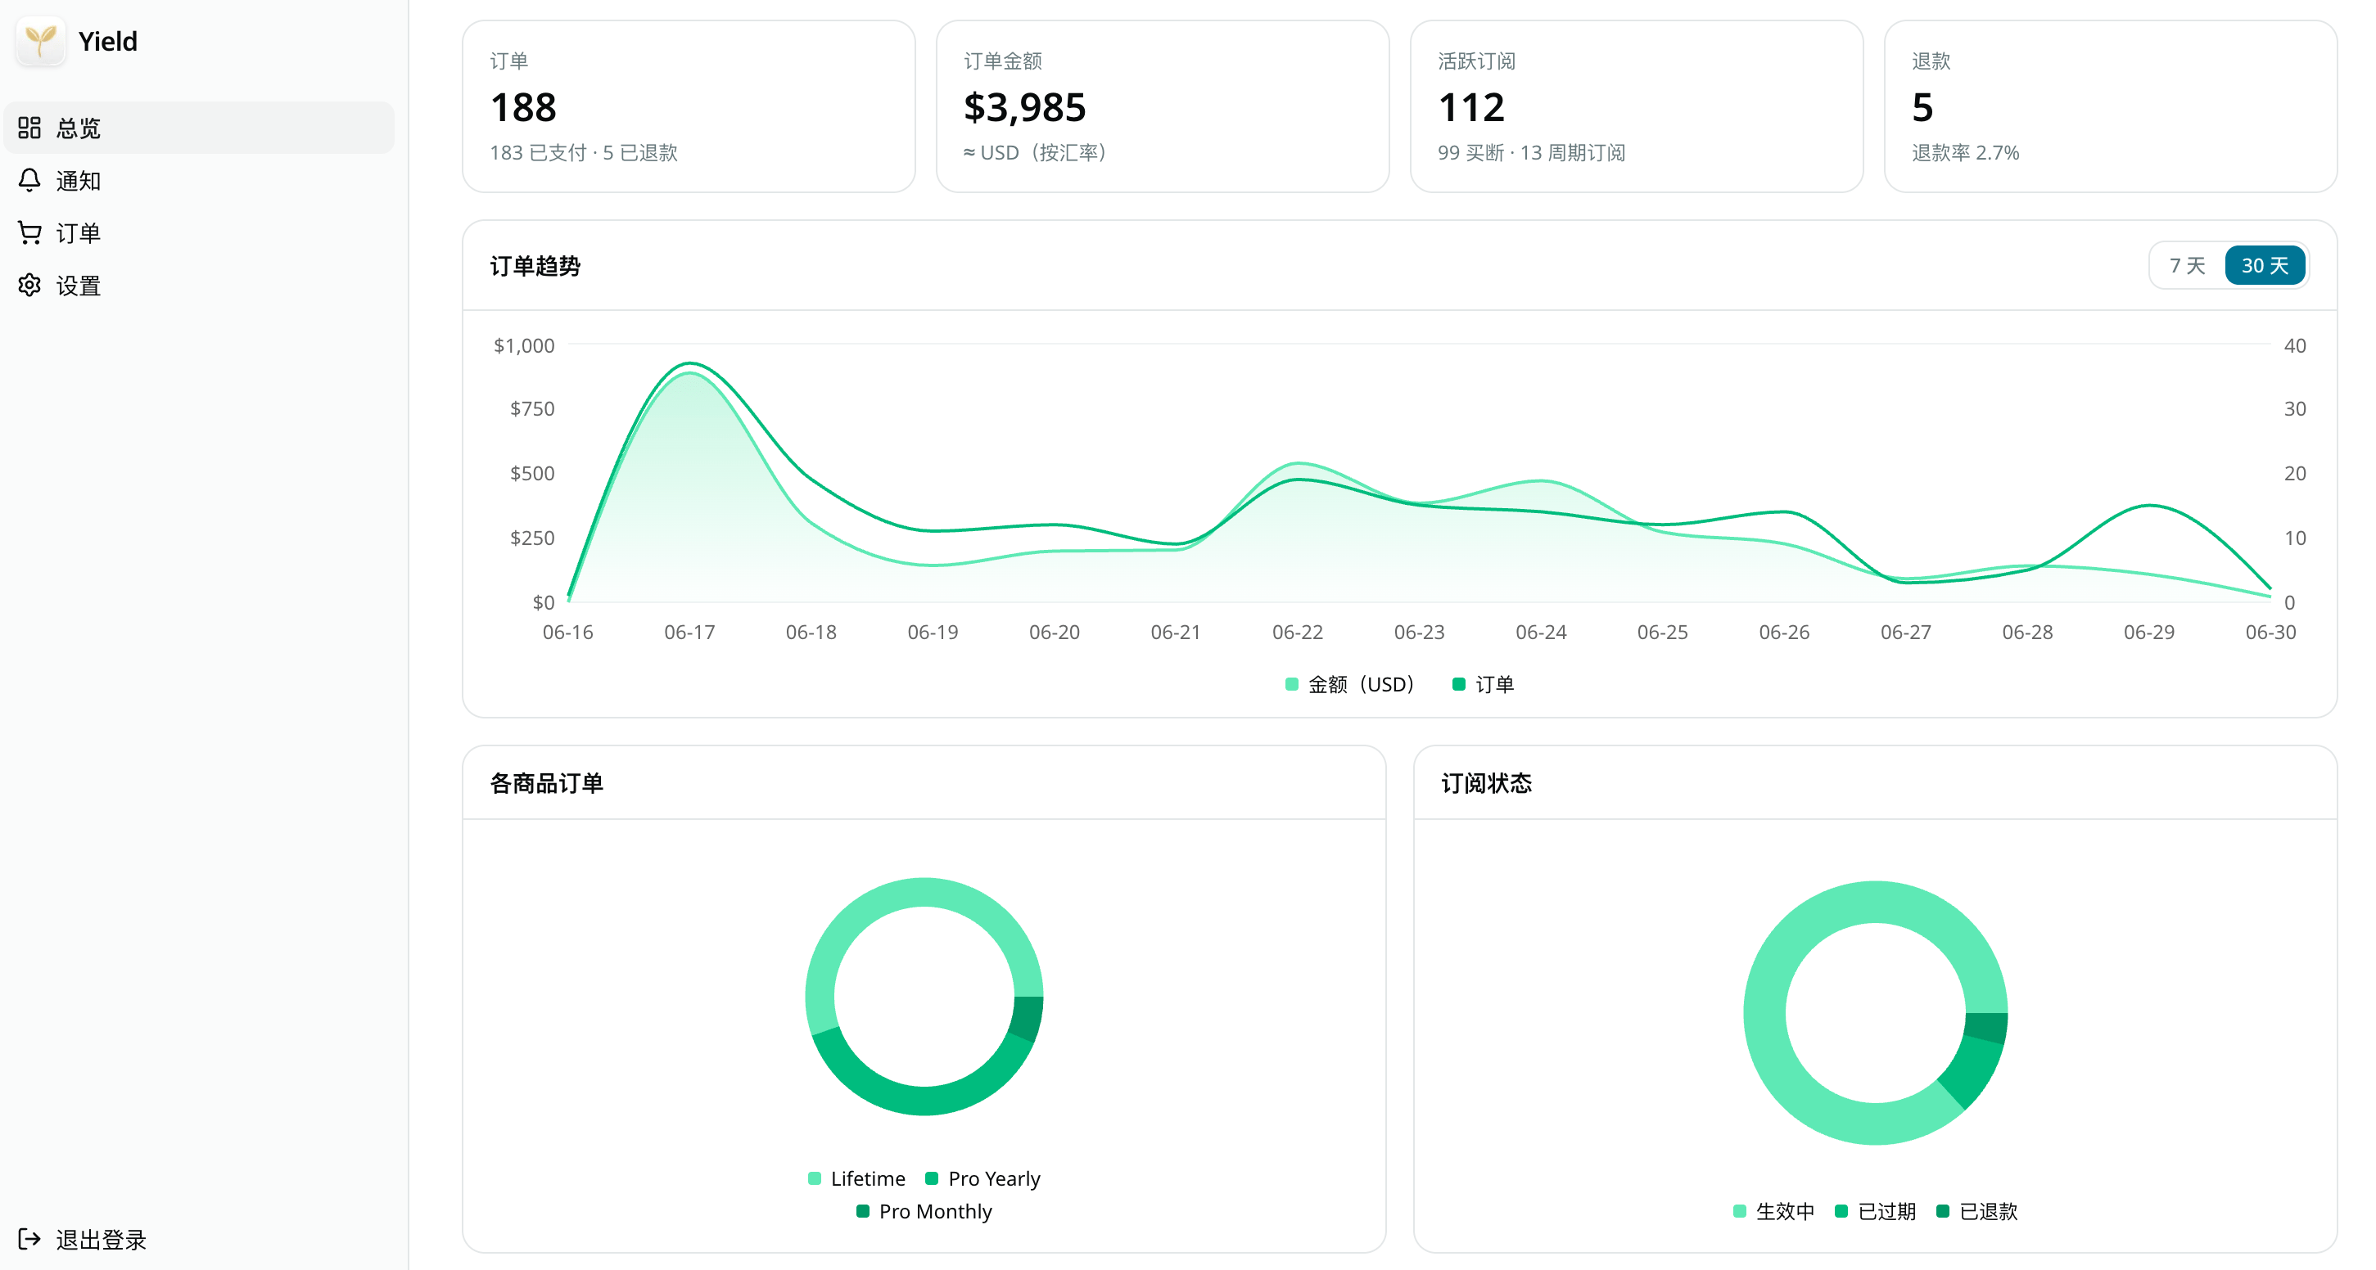This screenshot has height=1270, width=2376.
Task: Toggle 生效中 legend entry in subscription chart
Action: pyautogui.click(x=1773, y=1211)
